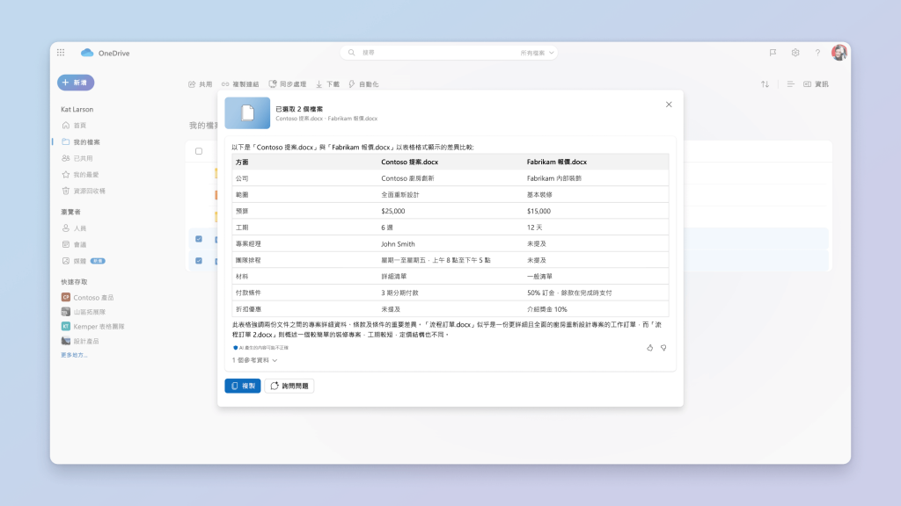The width and height of the screenshot is (901, 506).
Task: Open the 資訊 info pane
Action: (816, 84)
